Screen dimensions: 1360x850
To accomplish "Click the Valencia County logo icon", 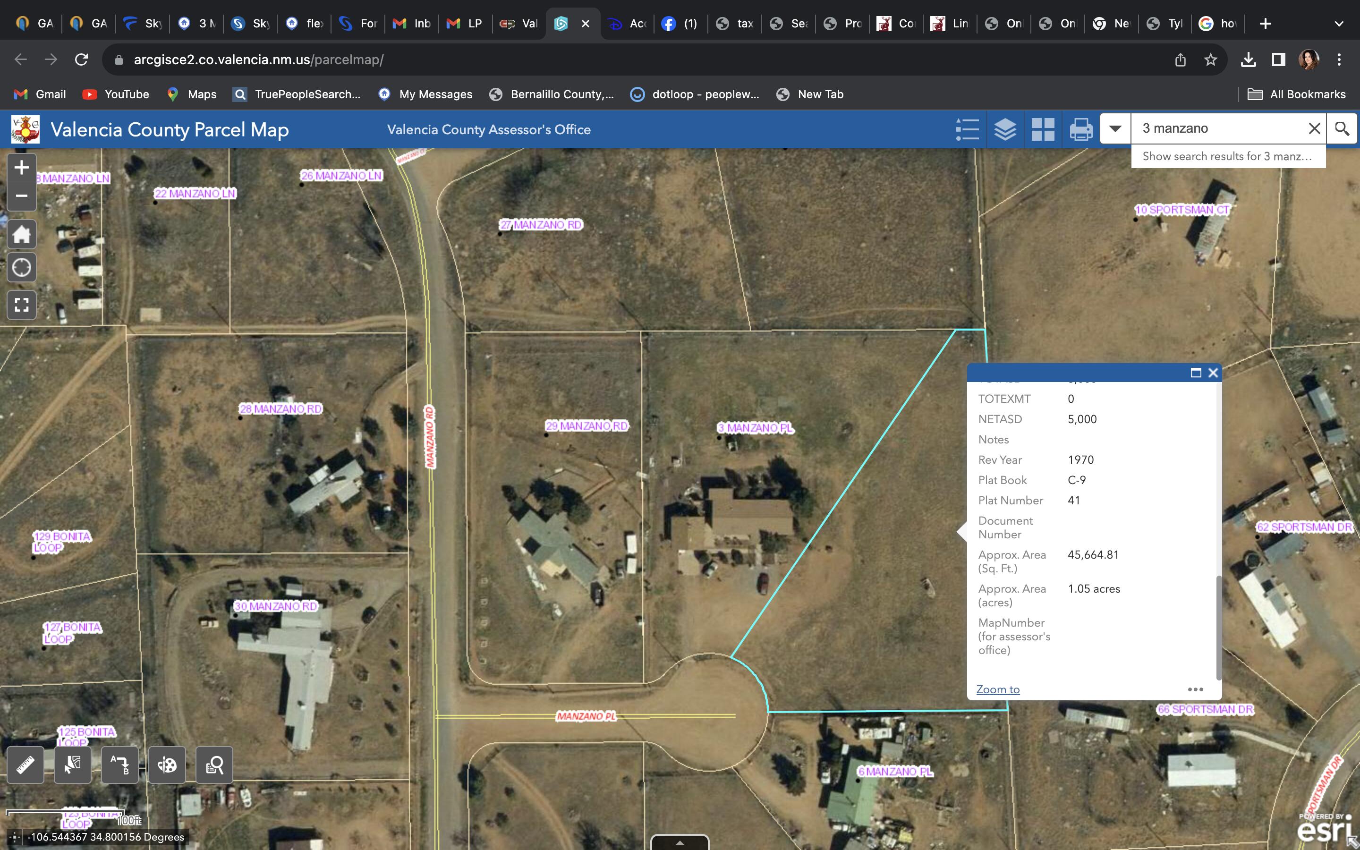I will coord(25,129).
